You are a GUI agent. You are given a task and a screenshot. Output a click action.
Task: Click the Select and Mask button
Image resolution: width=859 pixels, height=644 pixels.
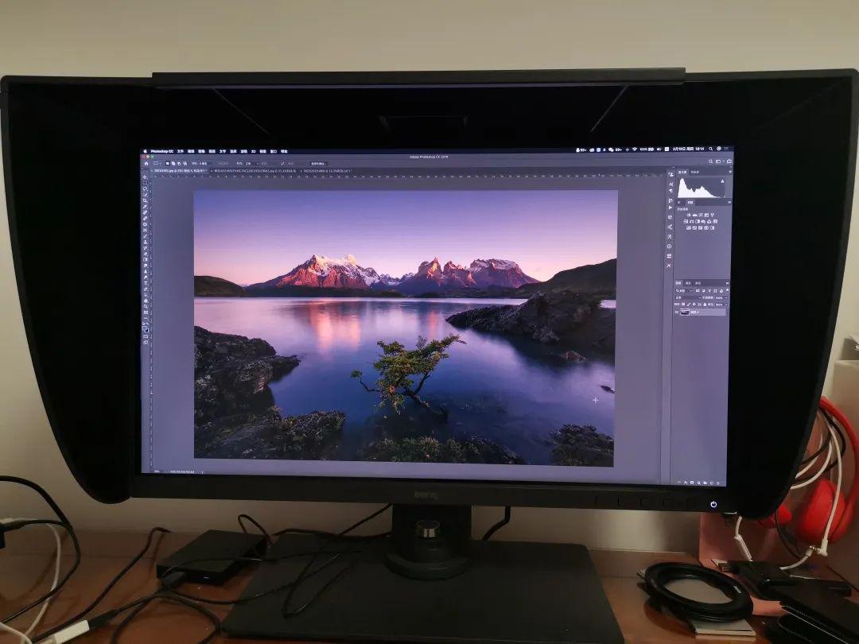[x=319, y=164]
